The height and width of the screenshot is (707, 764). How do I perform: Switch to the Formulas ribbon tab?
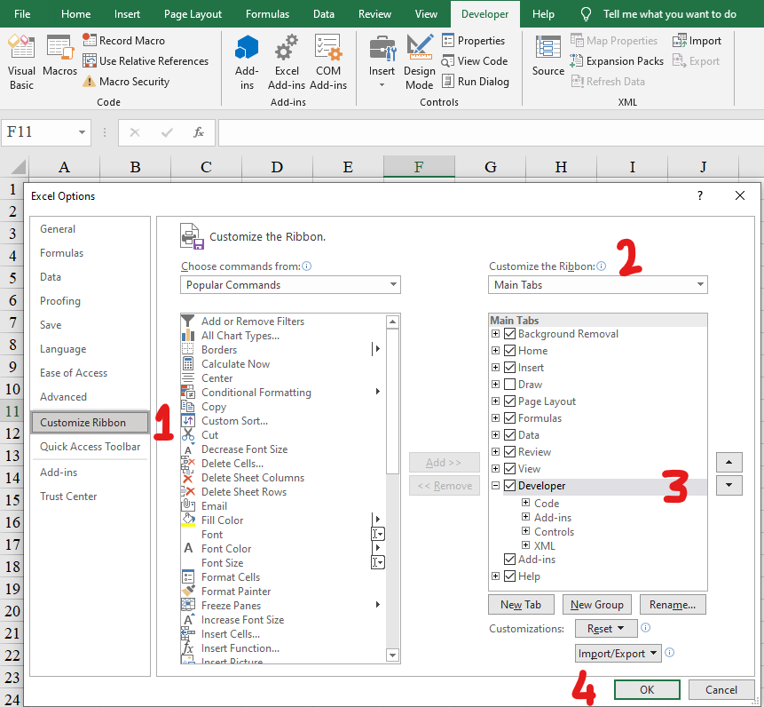click(x=267, y=14)
